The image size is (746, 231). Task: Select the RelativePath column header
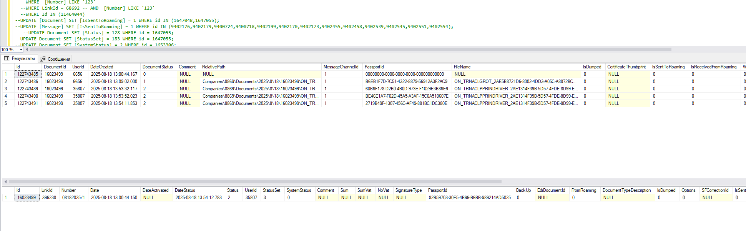coord(260,67)
